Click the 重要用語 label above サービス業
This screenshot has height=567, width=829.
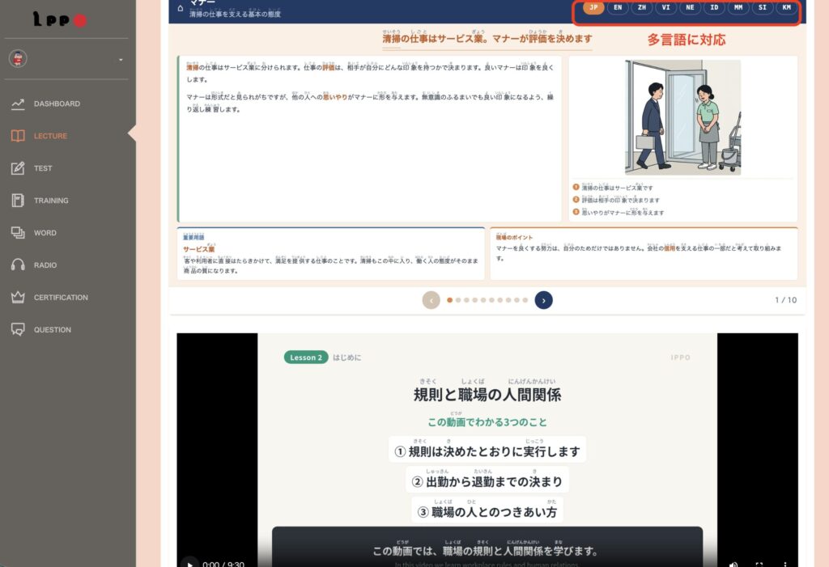pyautogui.click(x=193, y=237)
